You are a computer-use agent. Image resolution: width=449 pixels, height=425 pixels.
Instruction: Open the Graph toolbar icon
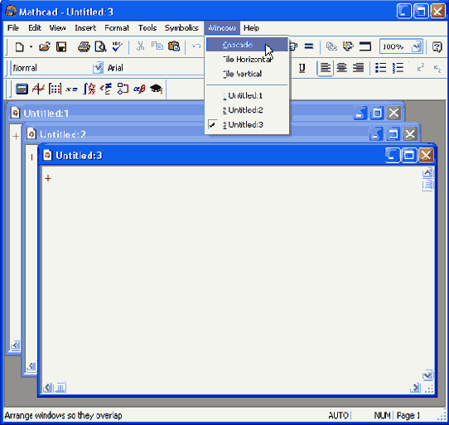tap(38, 89)
